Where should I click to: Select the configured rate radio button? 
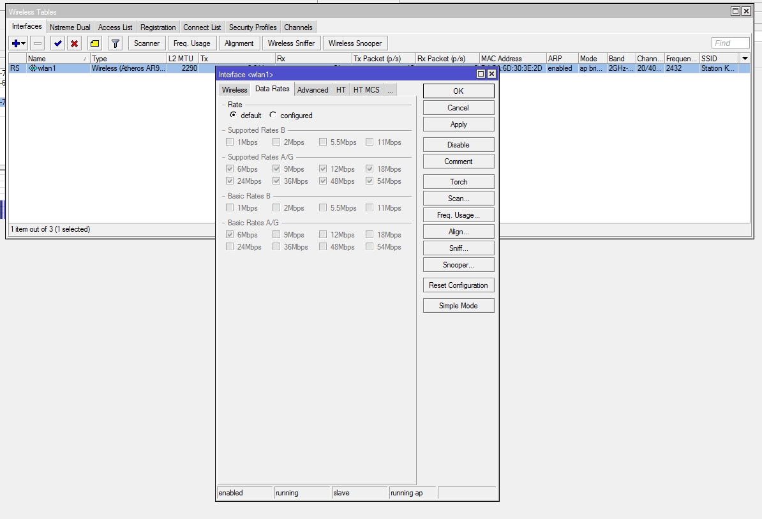273,115
